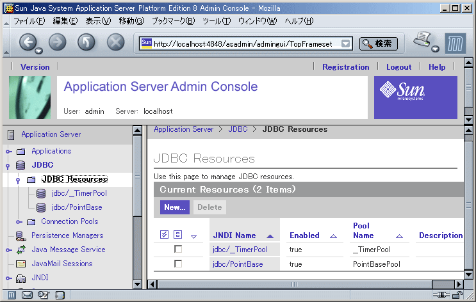The height and width of the screenshot is (302, 476).
Task: Click the database icon beside jdbc/_TimerPool
Action: 41,193
